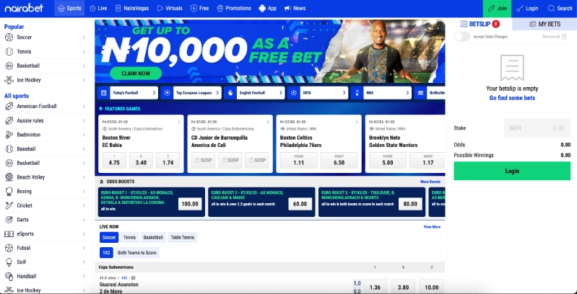Open the Futsal icon
Image resolution: width=577 pixels, height=294 pixels.
pyautogui.click(x=9, y=248)
